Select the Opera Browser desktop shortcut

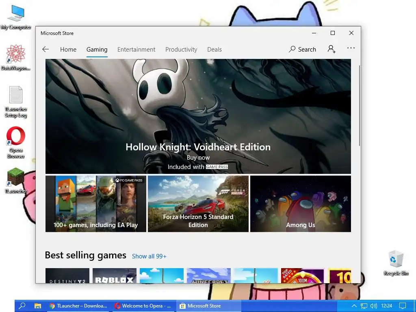[x=16, y=143]
